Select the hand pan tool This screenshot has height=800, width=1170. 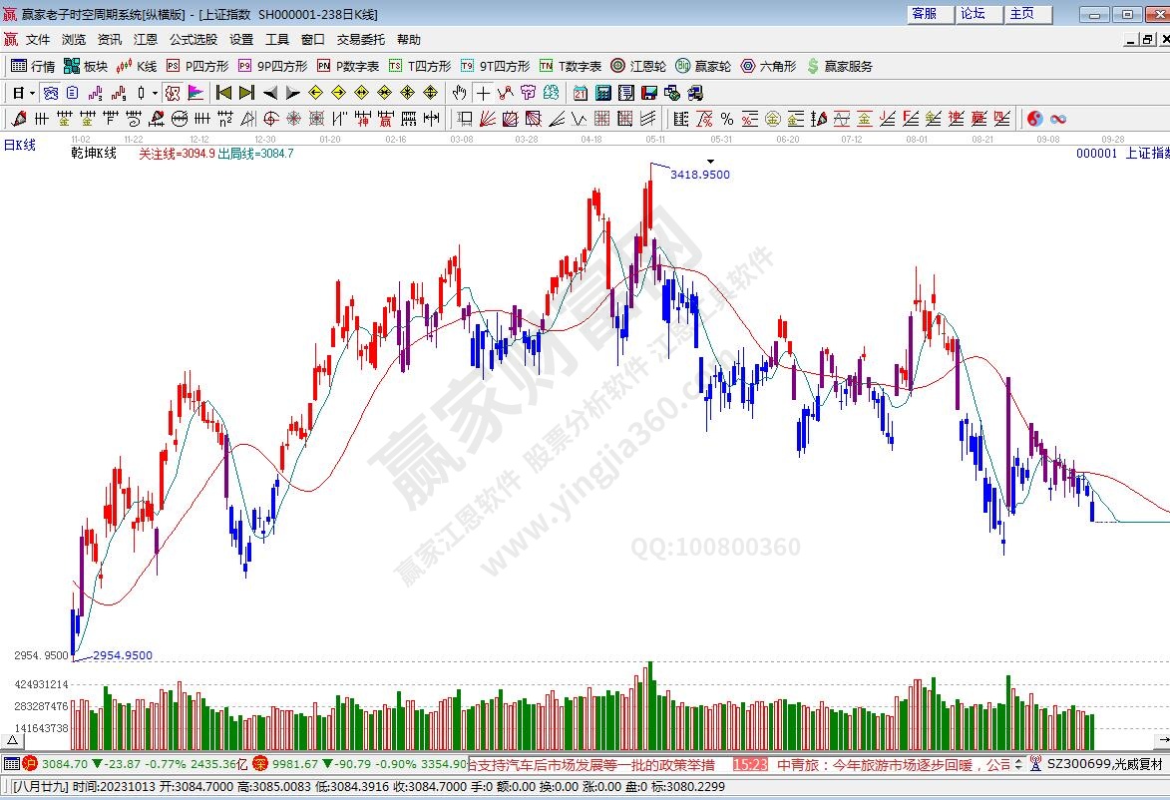(459, 93)
